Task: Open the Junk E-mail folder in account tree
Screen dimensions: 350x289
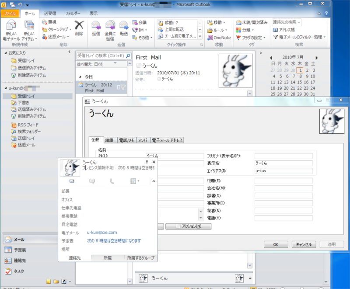Action: point(23,145)
